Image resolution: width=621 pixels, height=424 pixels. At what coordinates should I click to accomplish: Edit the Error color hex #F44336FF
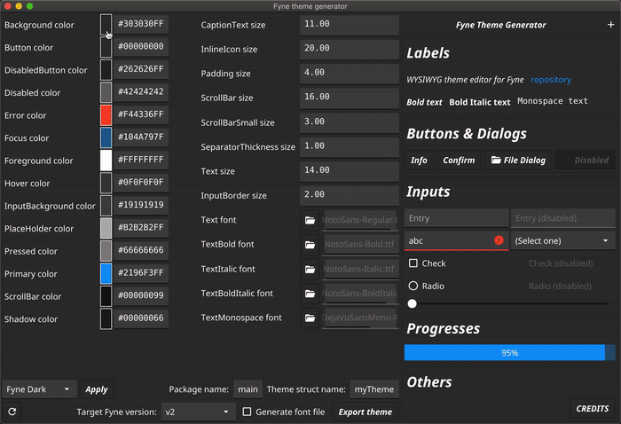click(x=141, y=114)
